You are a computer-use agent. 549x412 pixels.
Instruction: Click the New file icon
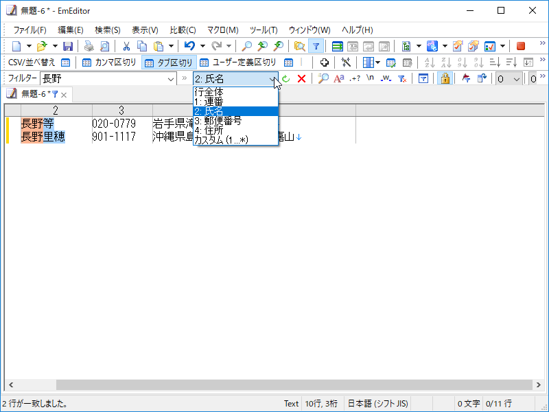(16, 46)
